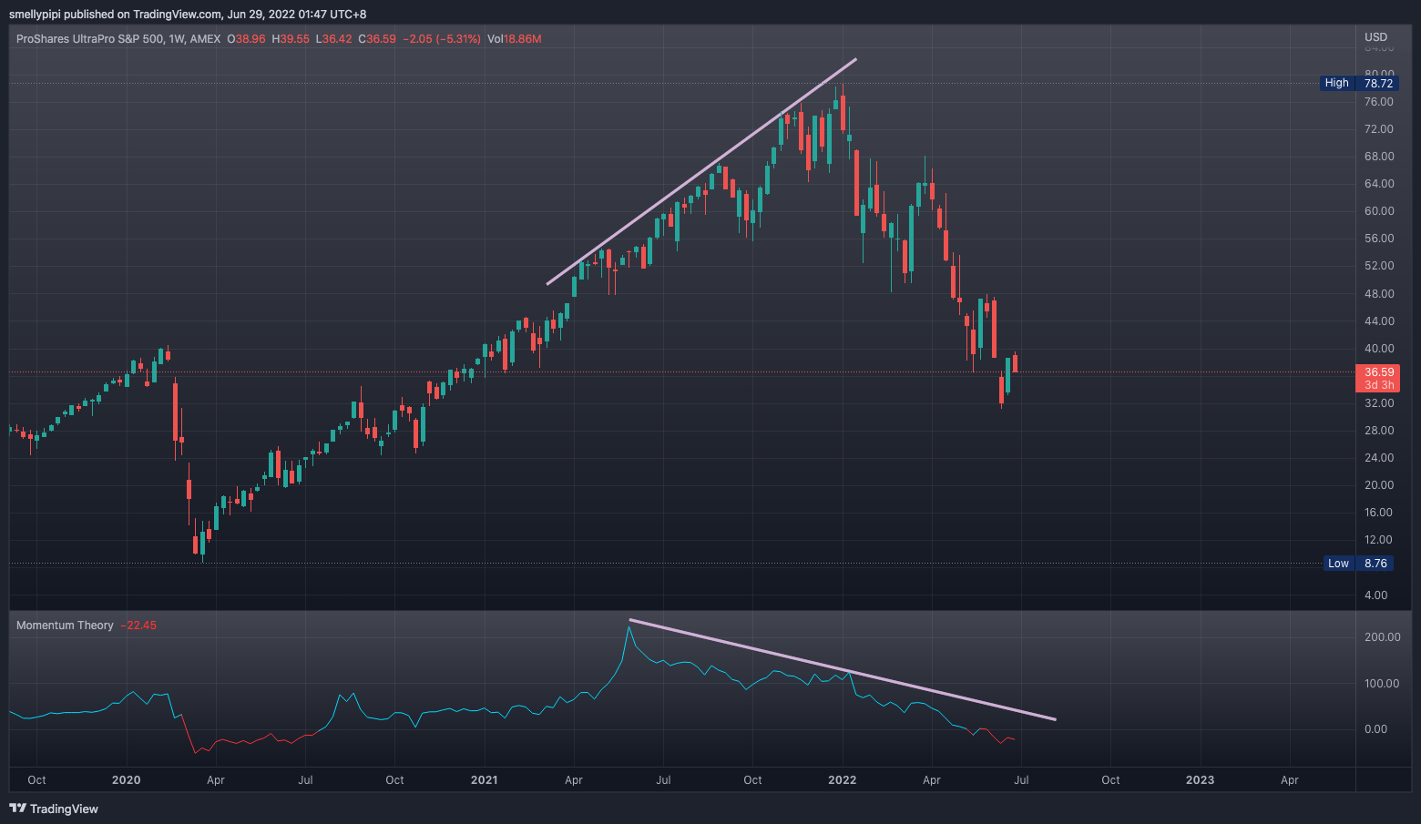The image size is (1421, 824).
Task: Click the current price tag 36.59
Action: point(1378,371)
